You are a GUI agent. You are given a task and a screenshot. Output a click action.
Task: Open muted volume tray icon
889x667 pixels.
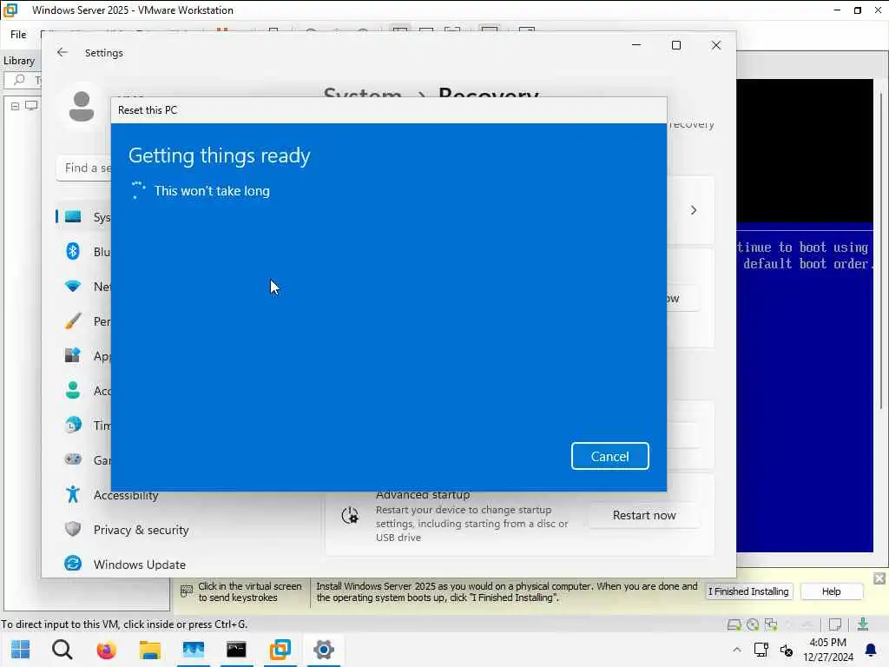point(787,650)
